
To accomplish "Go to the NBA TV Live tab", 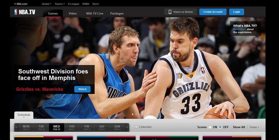I will point(95,14).
